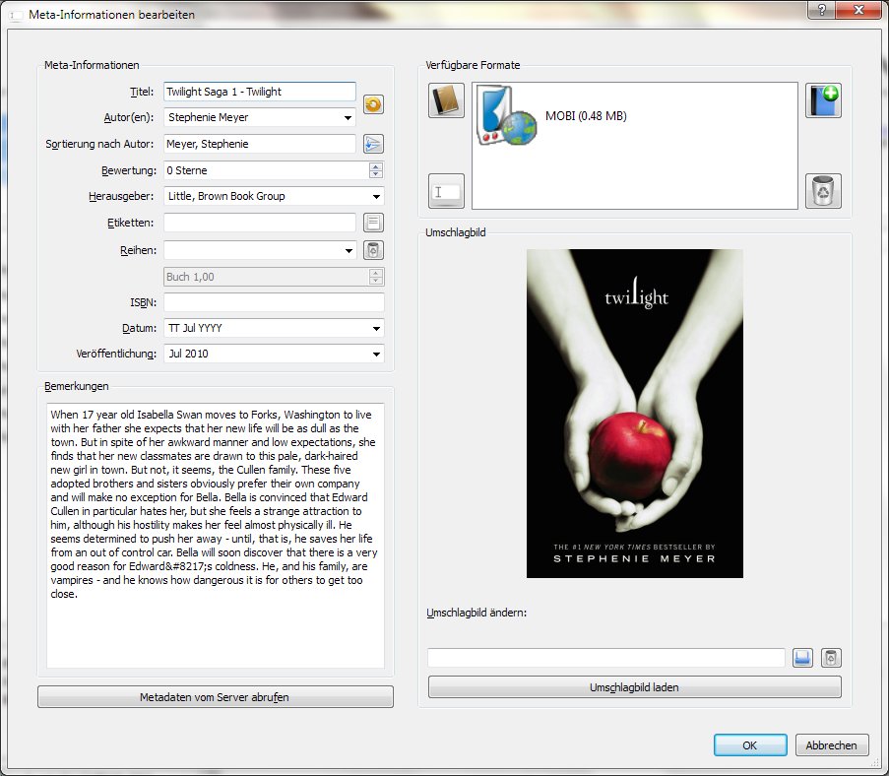
Task: Open the tag editor icon beside Etiketten
Action: 373,223
